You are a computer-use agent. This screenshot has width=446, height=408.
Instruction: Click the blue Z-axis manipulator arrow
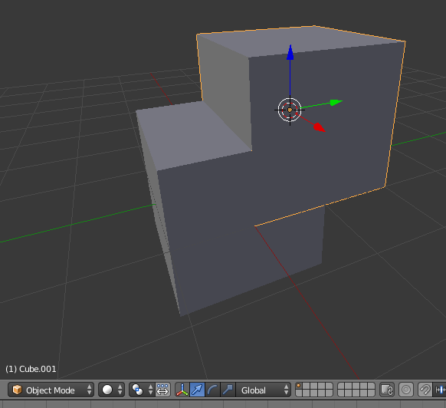coord(290,53)
